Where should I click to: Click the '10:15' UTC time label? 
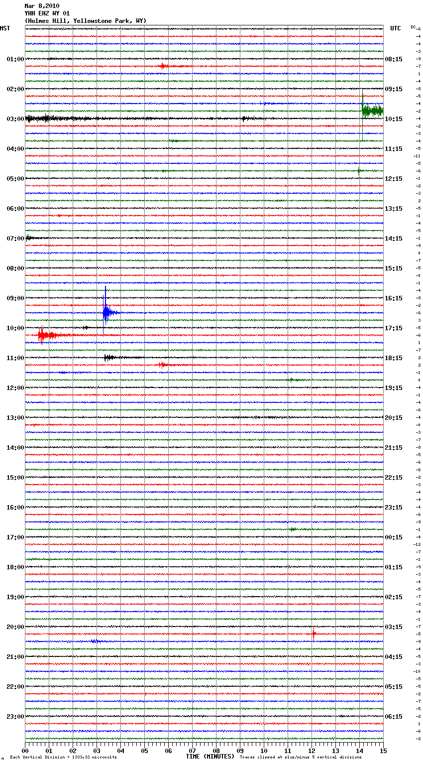(394, 119)
